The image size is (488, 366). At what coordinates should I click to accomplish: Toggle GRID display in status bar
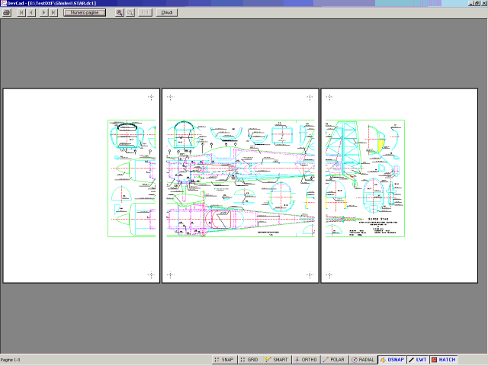coord(249,359)
